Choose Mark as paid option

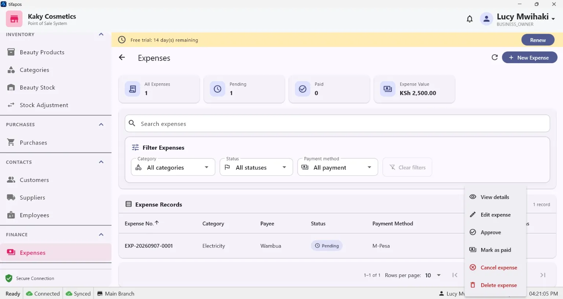pos(495,250)
